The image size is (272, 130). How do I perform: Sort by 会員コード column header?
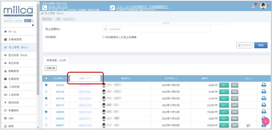point(85,78)
